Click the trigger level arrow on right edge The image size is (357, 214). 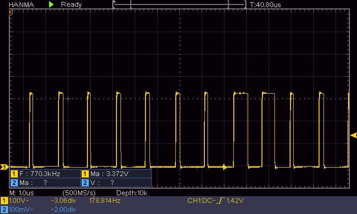[x=353, y=136]
